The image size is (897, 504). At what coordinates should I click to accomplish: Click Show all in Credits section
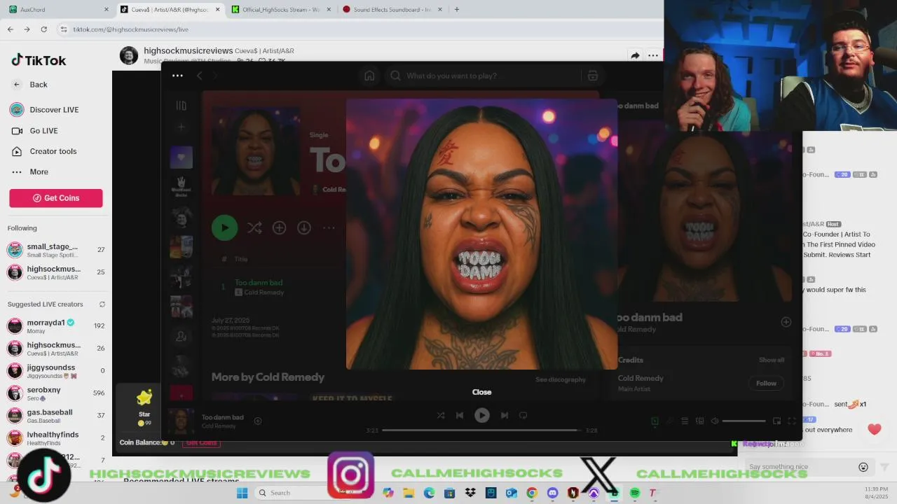point(772,360)
